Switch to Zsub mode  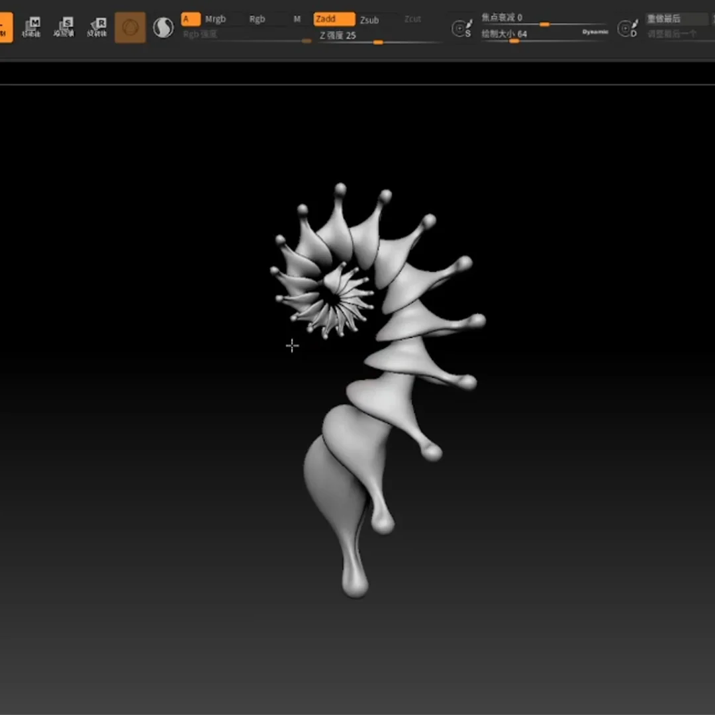point(369,20)
